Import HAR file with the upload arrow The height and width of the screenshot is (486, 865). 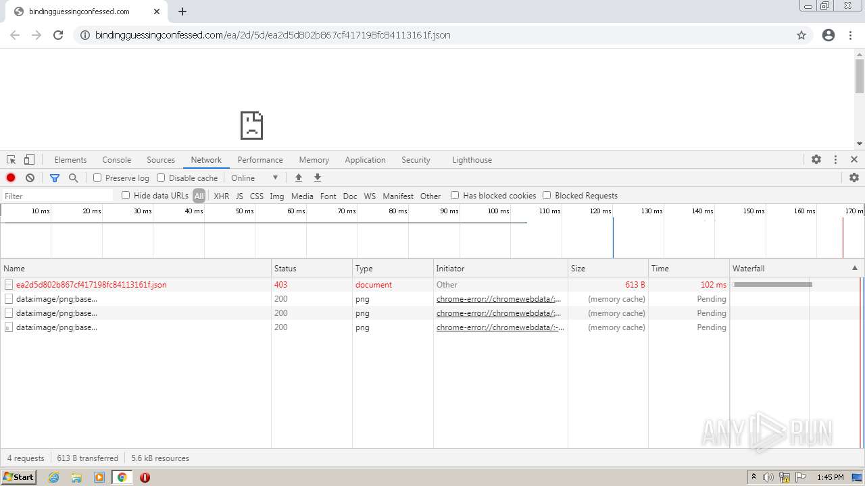point(299,178)
